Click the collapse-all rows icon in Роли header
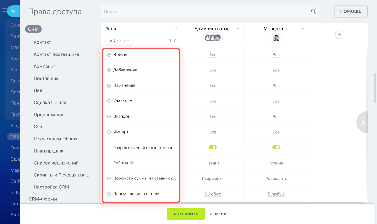This screenshot has width=377, height=224. pos(170,41)
